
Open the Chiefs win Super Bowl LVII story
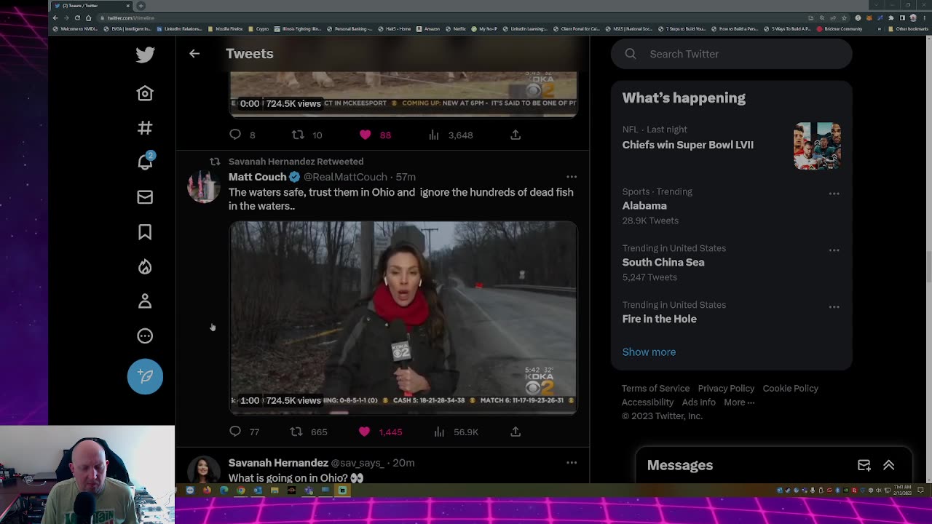tap(687, 145)
